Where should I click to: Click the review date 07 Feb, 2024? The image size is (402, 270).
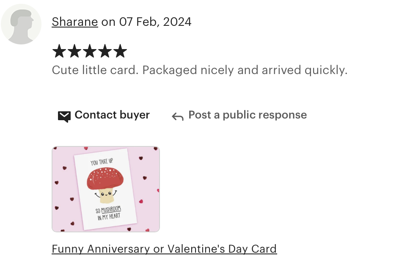click(x=155, y=22)
